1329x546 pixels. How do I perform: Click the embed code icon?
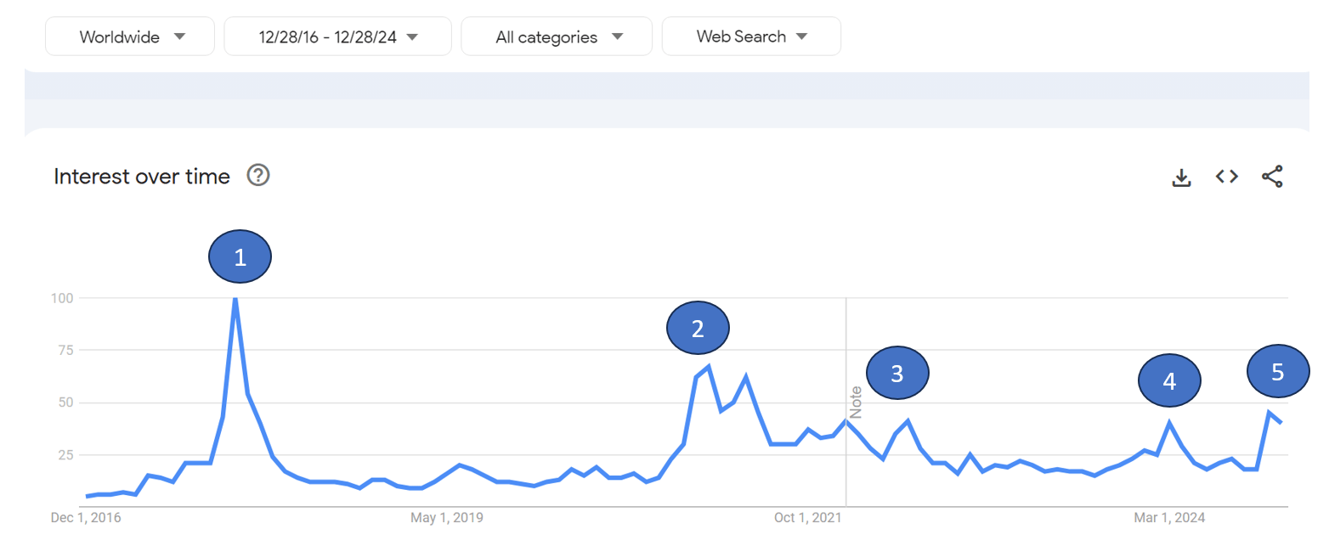[x=1226, y=177]
